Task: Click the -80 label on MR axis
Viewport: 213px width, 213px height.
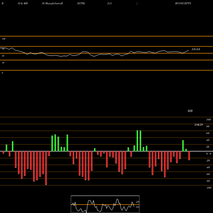Action: pos(208,181)
